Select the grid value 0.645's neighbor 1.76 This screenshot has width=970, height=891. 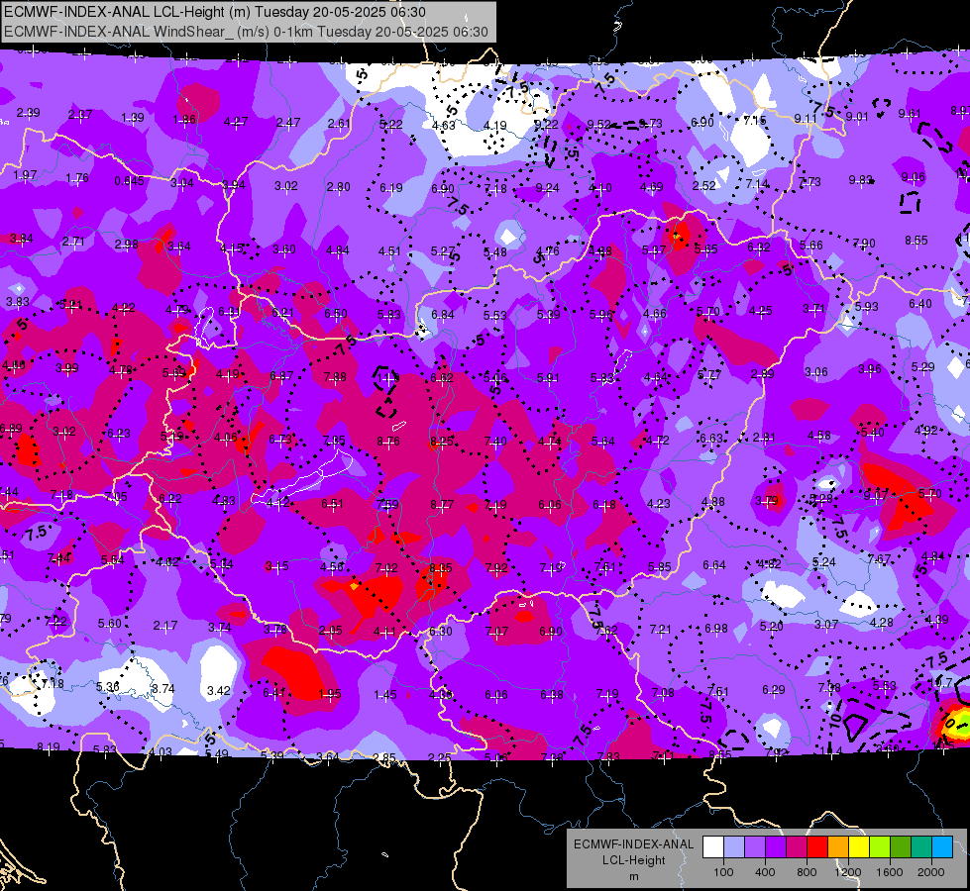tap(77, 178)
